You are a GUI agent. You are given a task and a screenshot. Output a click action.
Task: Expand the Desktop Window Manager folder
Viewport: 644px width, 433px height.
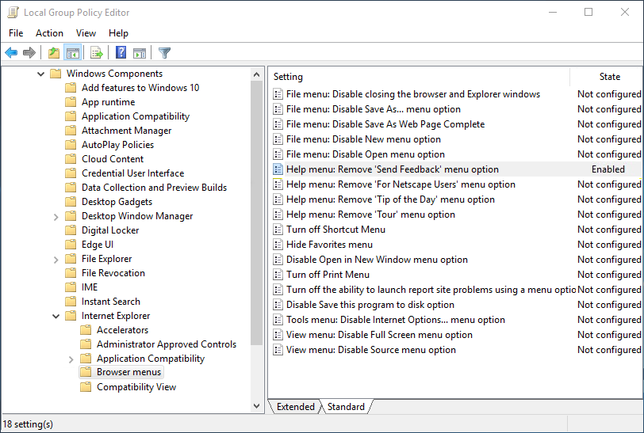tap(56, 216)
